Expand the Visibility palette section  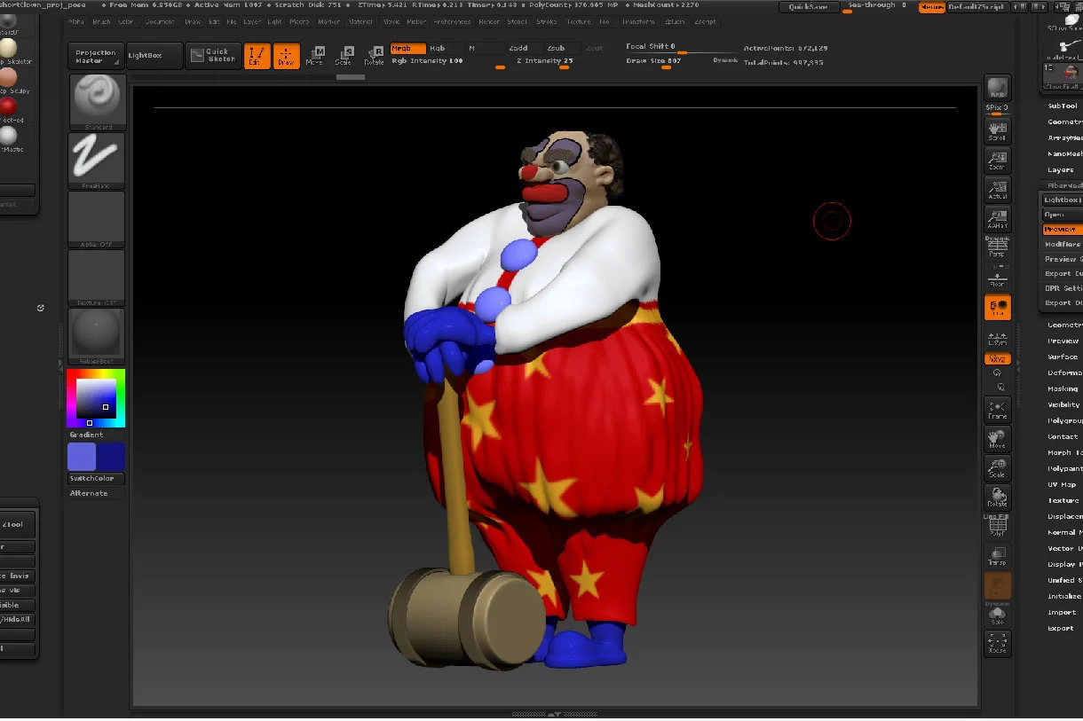(1063, 404)
